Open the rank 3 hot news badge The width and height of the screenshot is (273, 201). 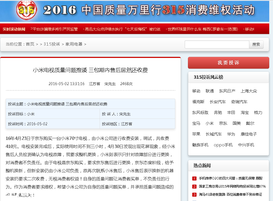[x=194, y=195]
